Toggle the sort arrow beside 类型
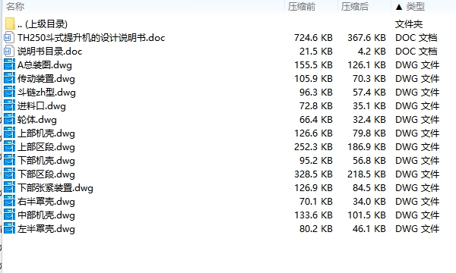Viewport: 456px width, 273px height. point(399,7)
